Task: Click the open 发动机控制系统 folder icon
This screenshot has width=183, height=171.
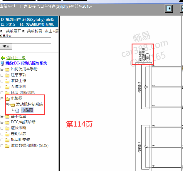Action: coord(12,104)
